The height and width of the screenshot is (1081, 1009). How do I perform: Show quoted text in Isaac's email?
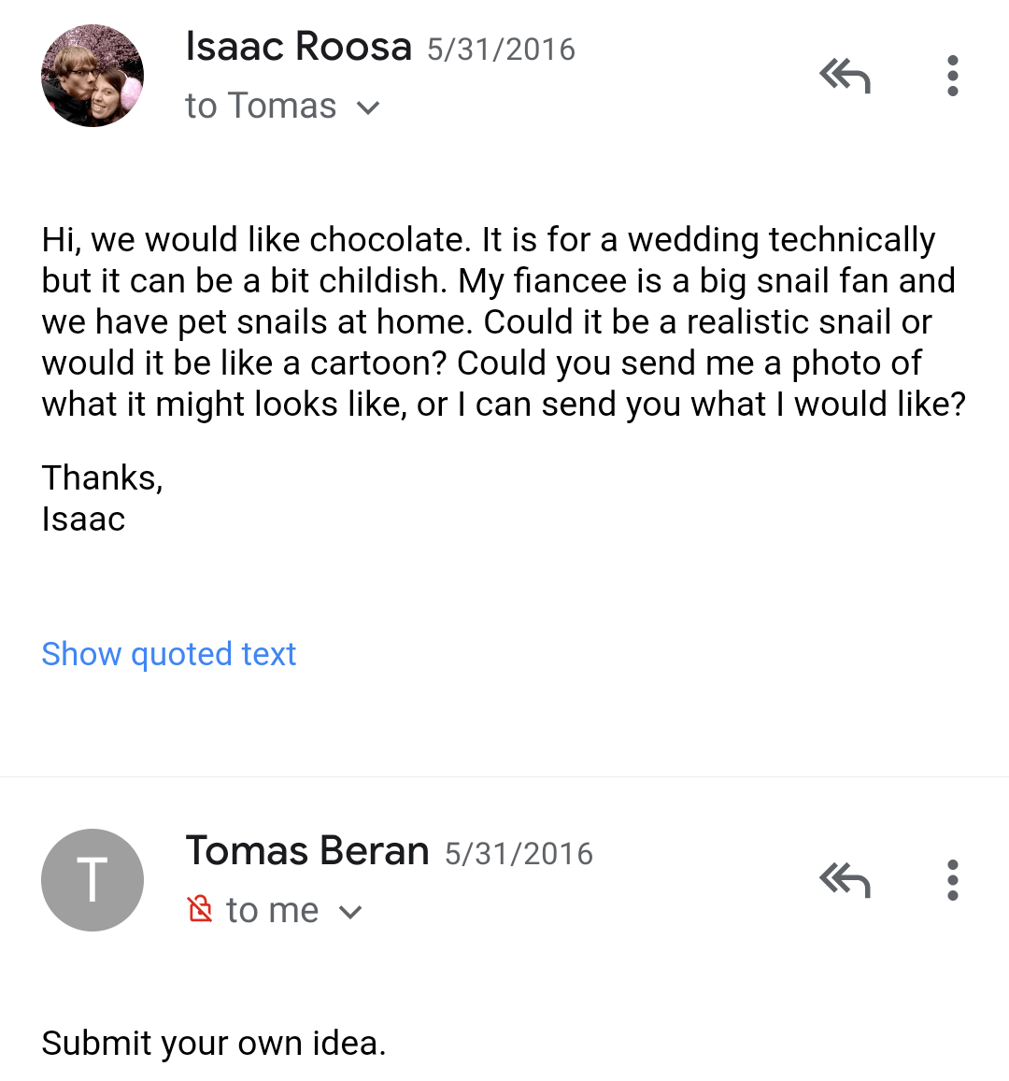[x=168, y=654]
